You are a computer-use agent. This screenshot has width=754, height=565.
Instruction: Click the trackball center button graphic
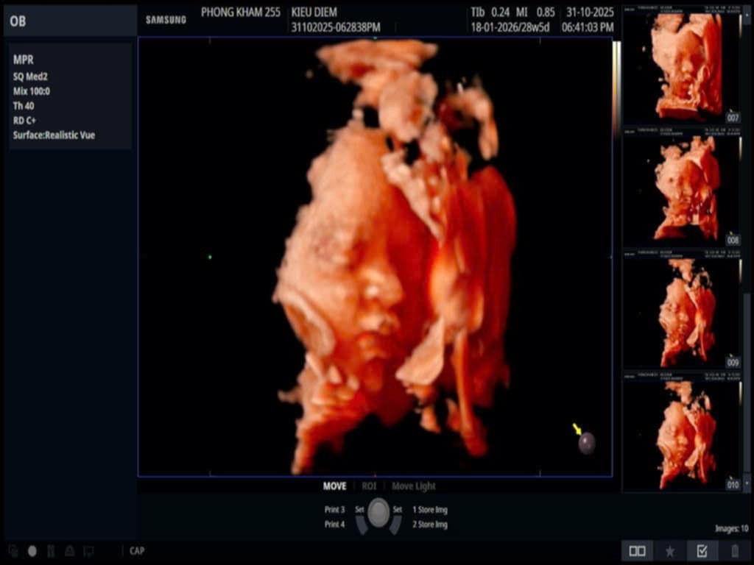click(378, 513)
